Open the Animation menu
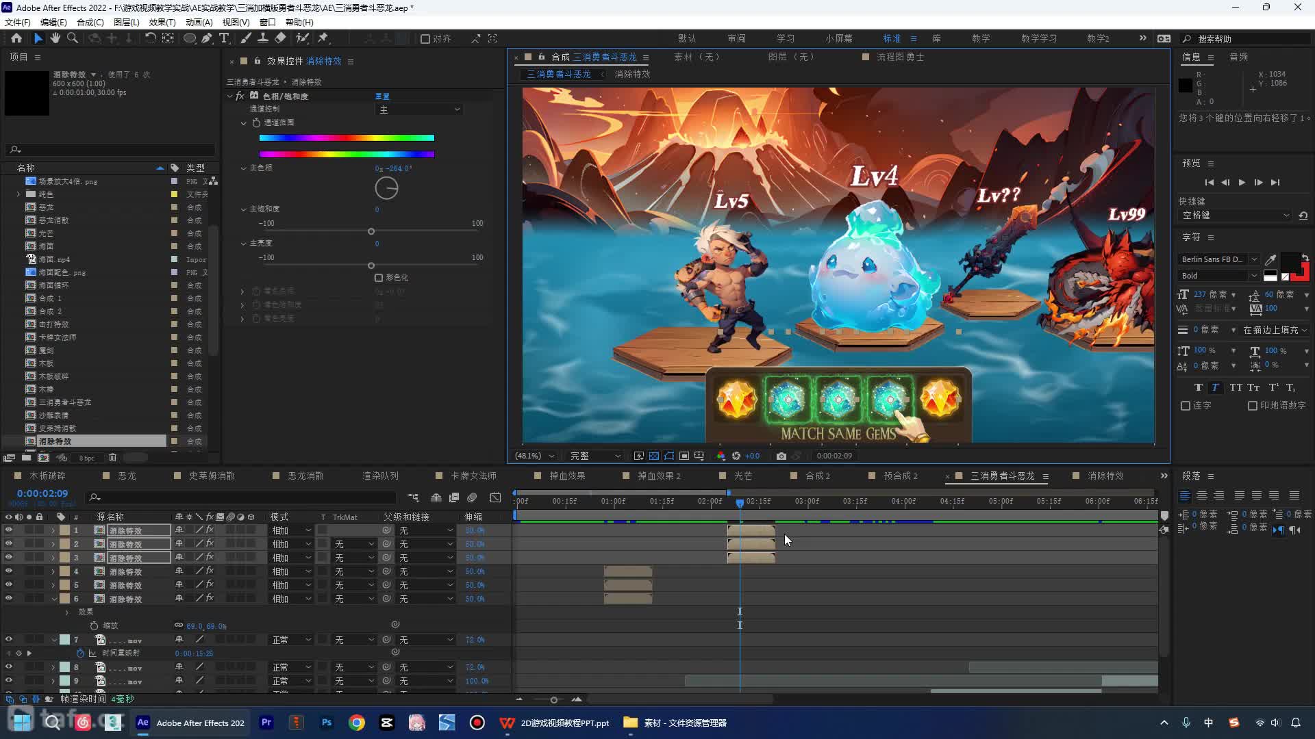The width and height of the screenshot is (1315, 739). click(x=199, y=22)
